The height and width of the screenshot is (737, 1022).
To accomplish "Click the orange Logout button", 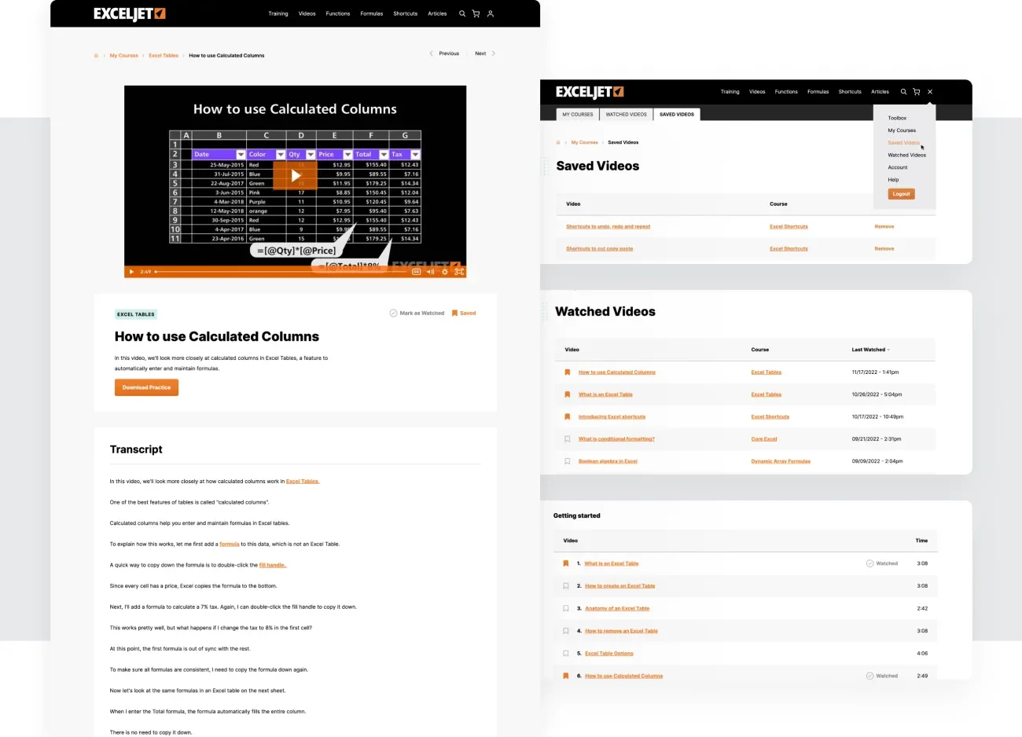I will click(902, 193).
